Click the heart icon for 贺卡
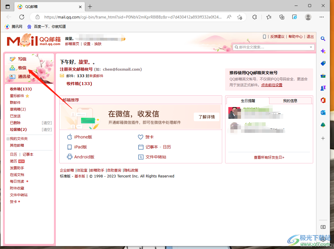This screenshot has height=249, width=334. 140,137
